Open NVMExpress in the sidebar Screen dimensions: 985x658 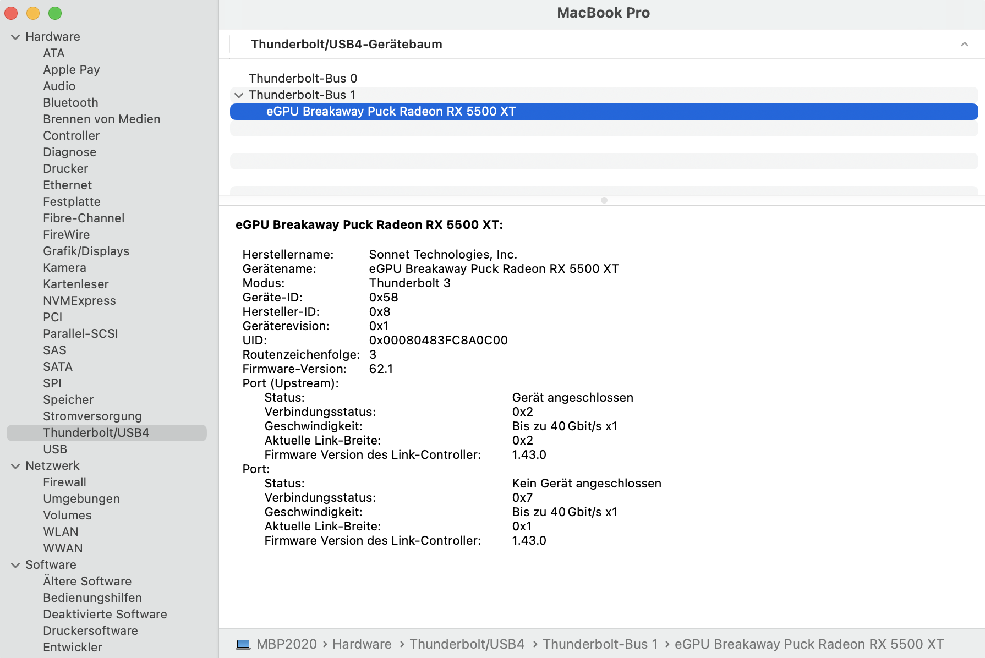(x=80, y=301)
